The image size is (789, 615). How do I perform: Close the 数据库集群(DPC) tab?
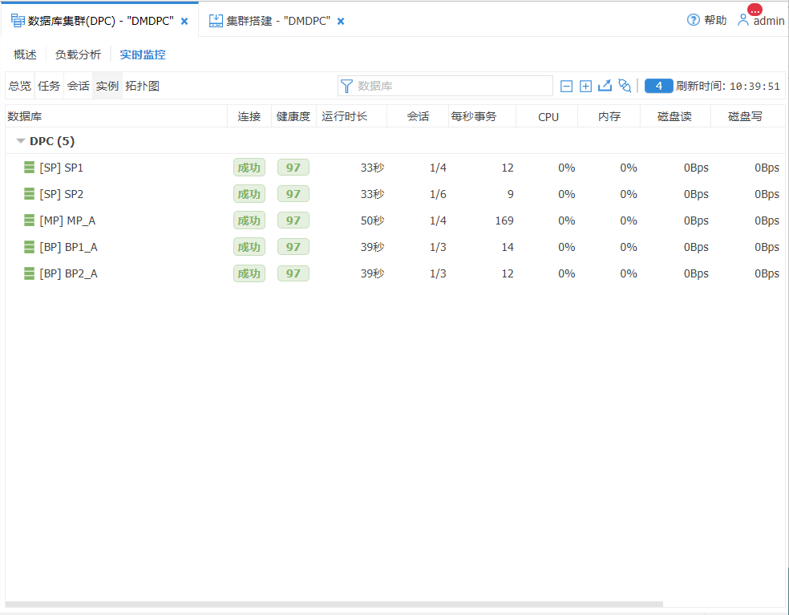(184, 22)
